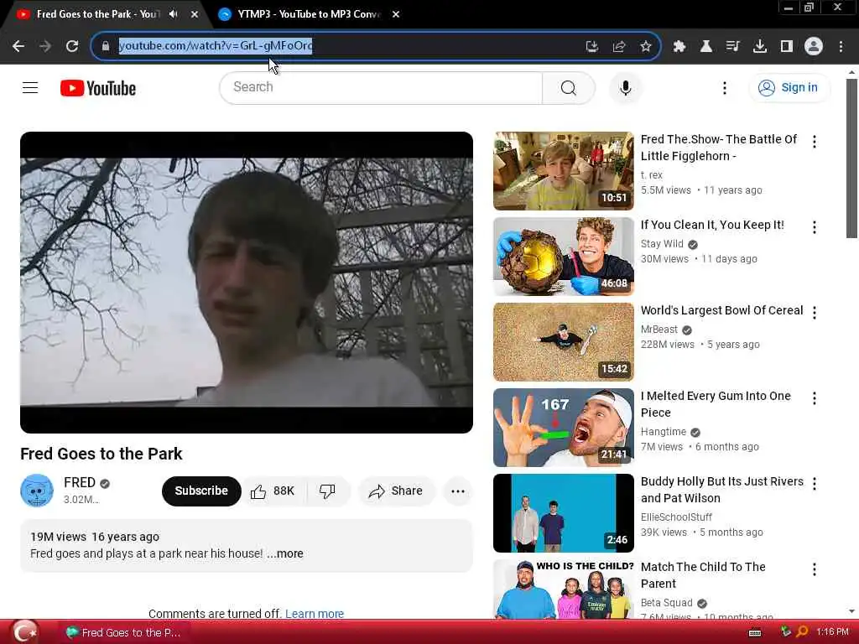Open Buddy Holly Rivers and Pat Wilson thumbnail
The image size is (859, 644).
click(563, 513)
